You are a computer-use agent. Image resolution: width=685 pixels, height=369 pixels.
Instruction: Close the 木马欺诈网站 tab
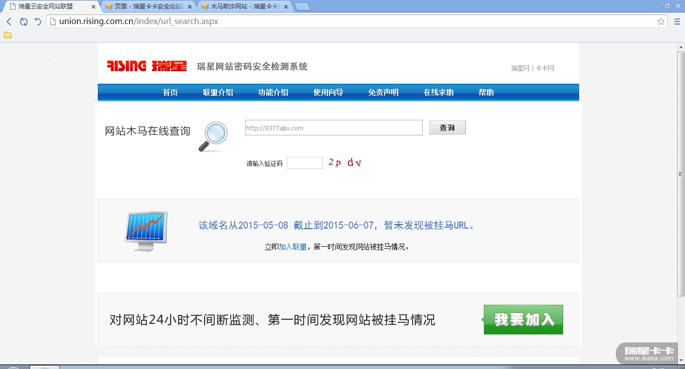point(286,7)
